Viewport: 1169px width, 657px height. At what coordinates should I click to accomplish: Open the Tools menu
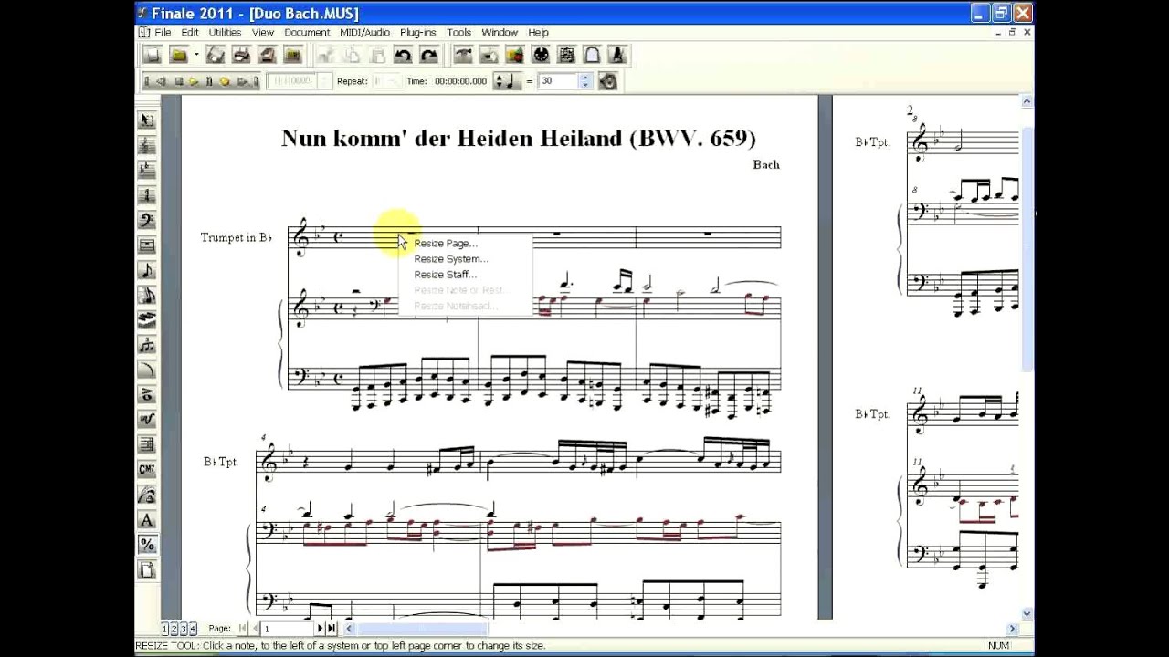[x=458, y=32]
